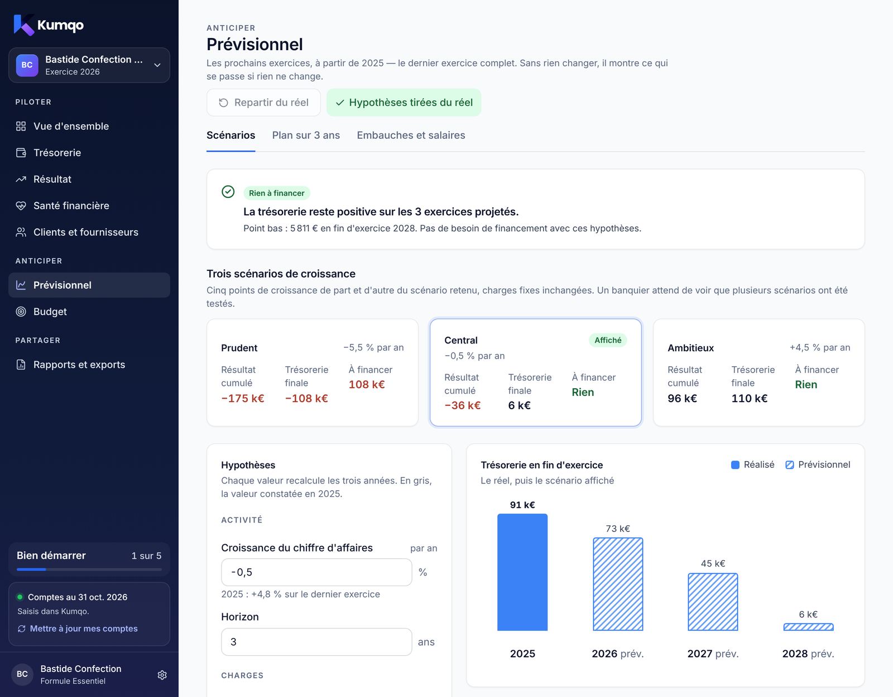Click the Affiché badge on Central card
Screen dimensions: 893x697
pyautogui.click(x=608, y=340)
